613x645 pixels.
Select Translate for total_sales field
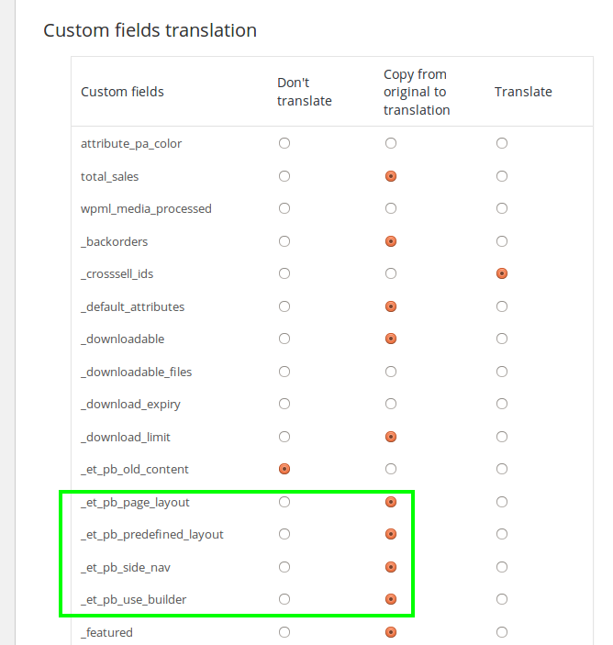tap(502, 176)
